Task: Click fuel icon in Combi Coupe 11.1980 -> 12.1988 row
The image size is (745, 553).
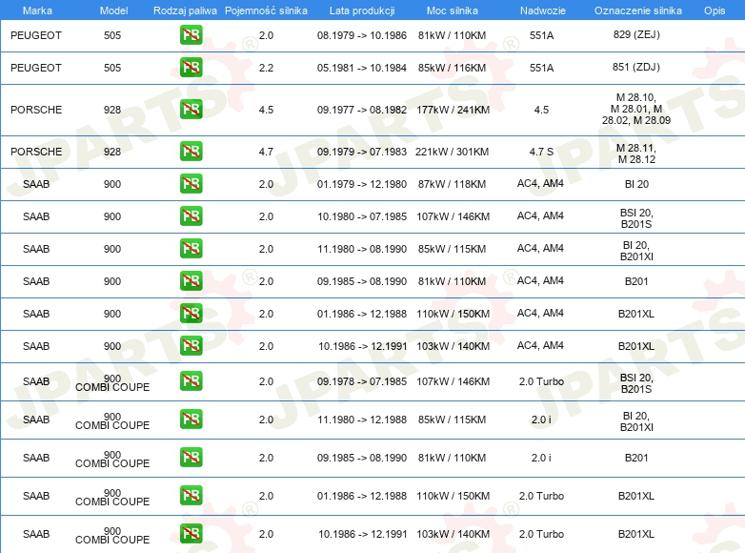Action: 191,419
